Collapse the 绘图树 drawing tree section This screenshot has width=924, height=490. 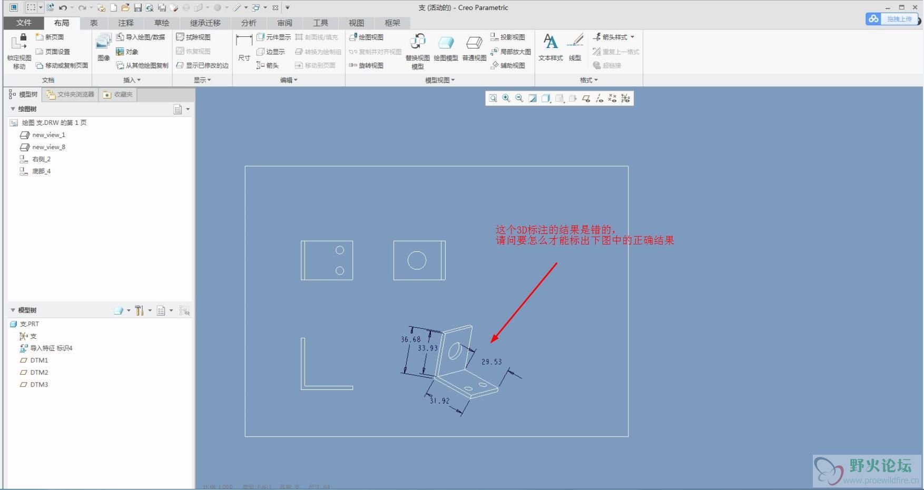tap(13, 109)
